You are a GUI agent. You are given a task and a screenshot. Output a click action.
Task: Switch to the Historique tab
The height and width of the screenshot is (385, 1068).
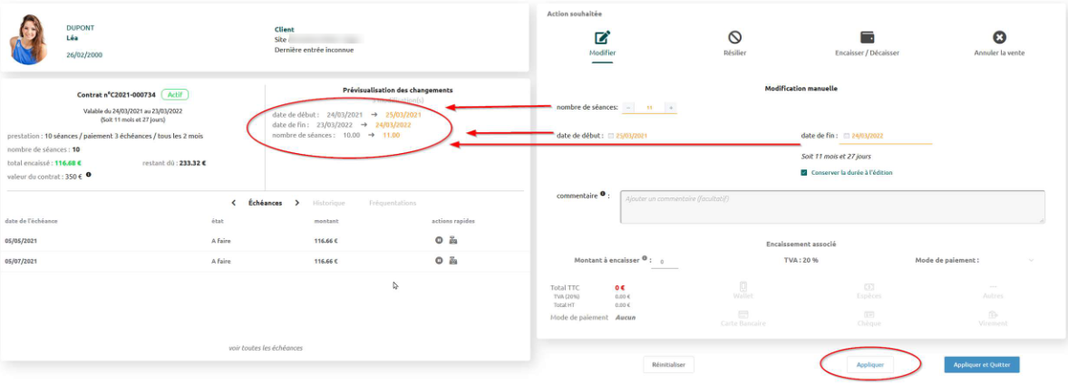pos(329,203)
